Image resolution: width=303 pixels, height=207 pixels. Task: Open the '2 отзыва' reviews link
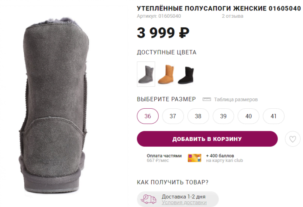point(232,17)
